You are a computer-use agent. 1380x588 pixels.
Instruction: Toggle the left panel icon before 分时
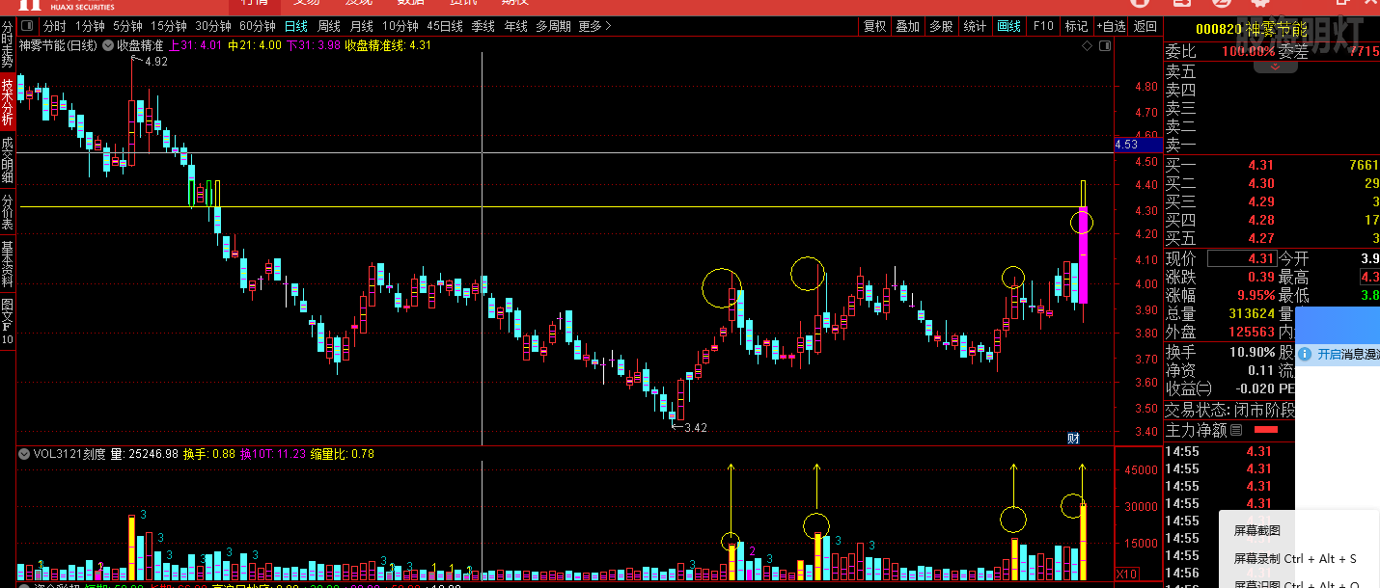pos(26,27)
